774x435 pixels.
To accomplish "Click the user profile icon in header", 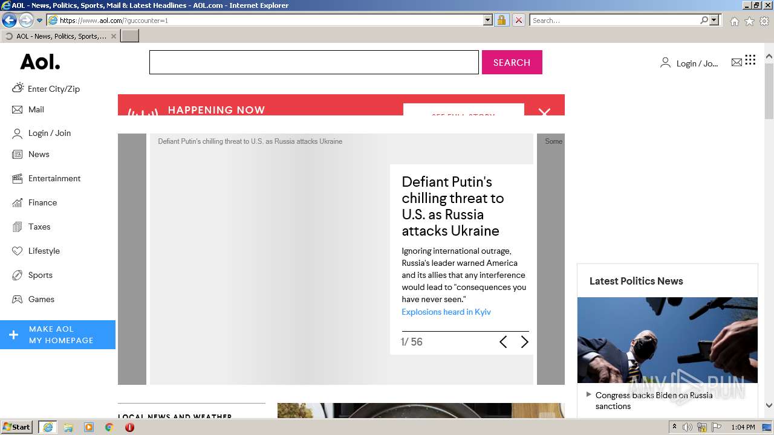I will (665, 62).
